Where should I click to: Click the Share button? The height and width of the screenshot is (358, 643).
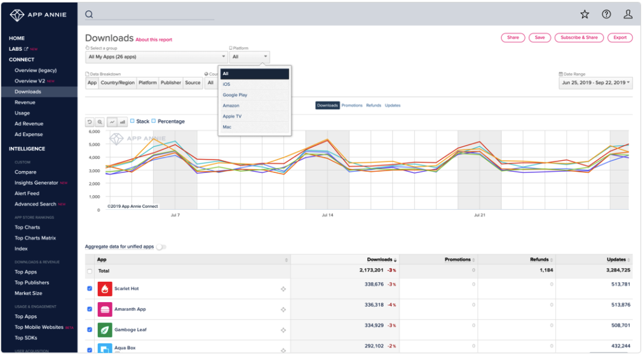click(513, 38)
